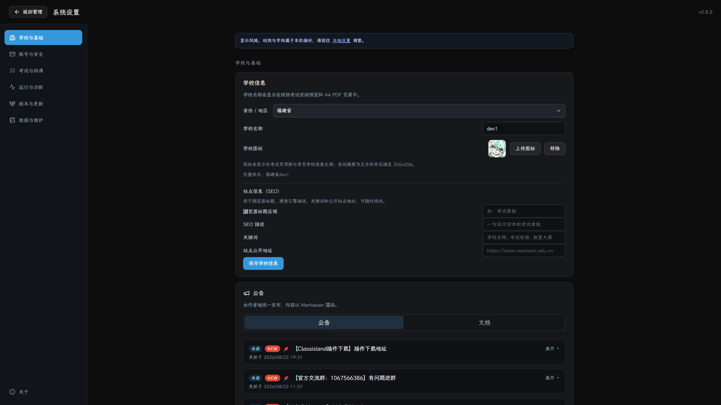Select 学校与基础 in the sidebar
This screenshot has width=721, height=405.
coord(43,38)
